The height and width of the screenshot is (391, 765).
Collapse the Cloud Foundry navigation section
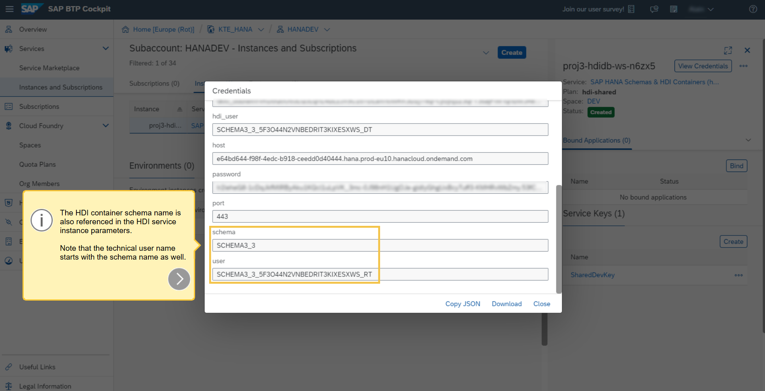click(x=106, y=126)
